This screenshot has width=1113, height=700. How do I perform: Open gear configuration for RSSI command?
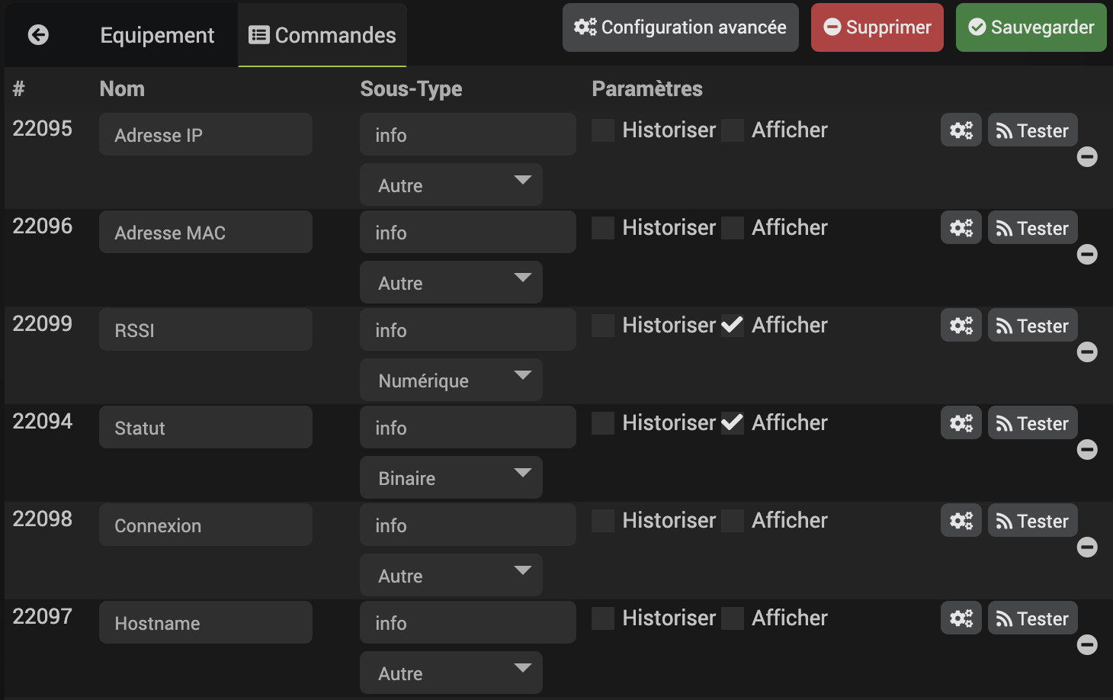(x=961, y=326)
